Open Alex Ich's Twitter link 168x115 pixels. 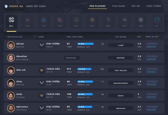(x=151, y=72)
